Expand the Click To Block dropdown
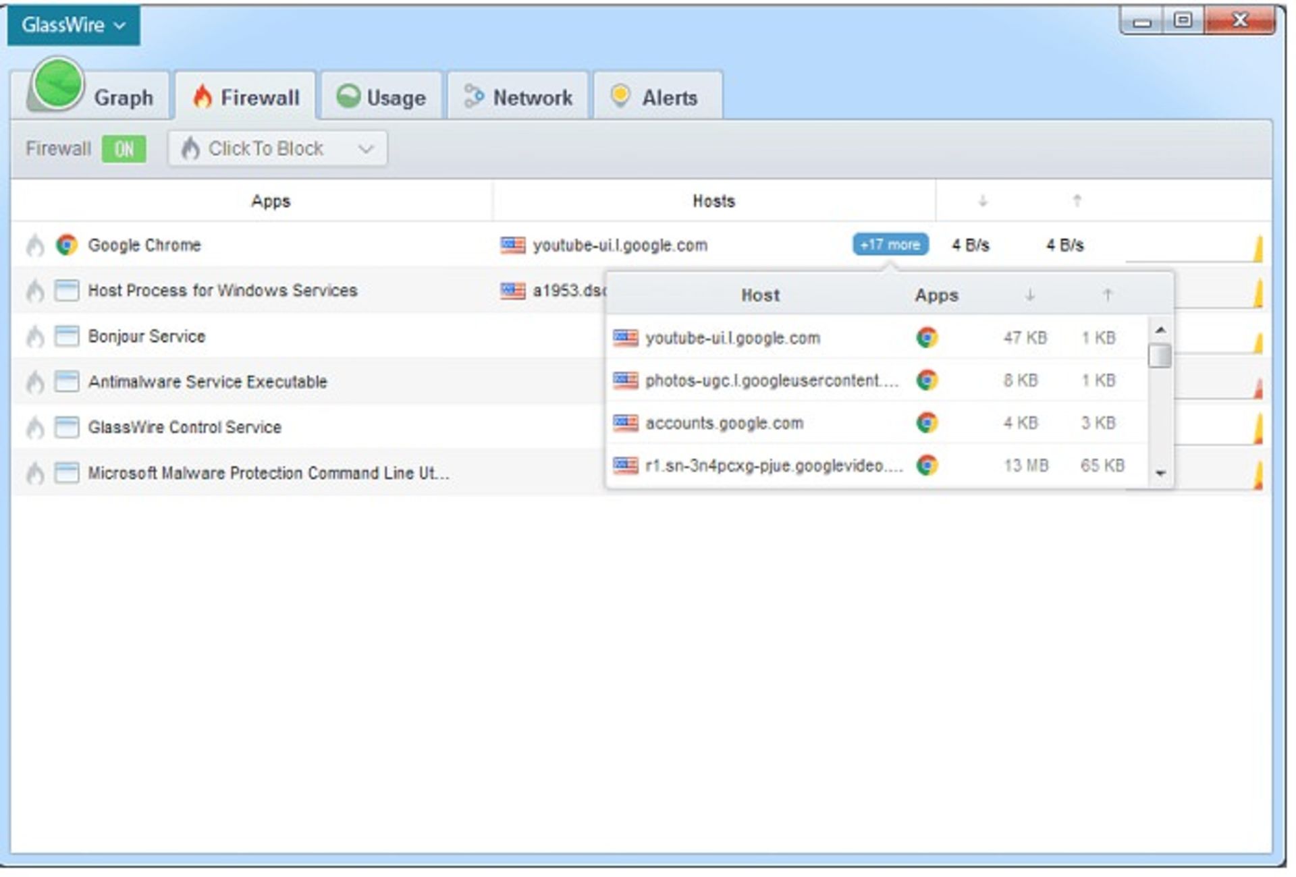This screenshot has width=1296, height=877. pyautogui.click(x=361, y=150)
